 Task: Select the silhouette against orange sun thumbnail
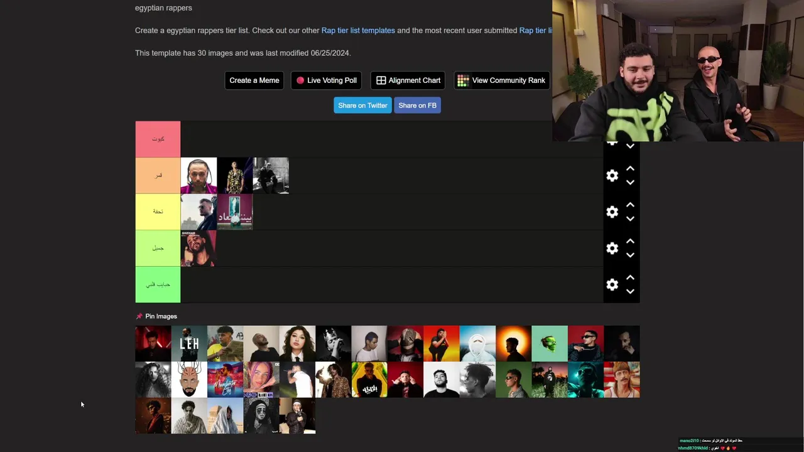pos(514,343)
